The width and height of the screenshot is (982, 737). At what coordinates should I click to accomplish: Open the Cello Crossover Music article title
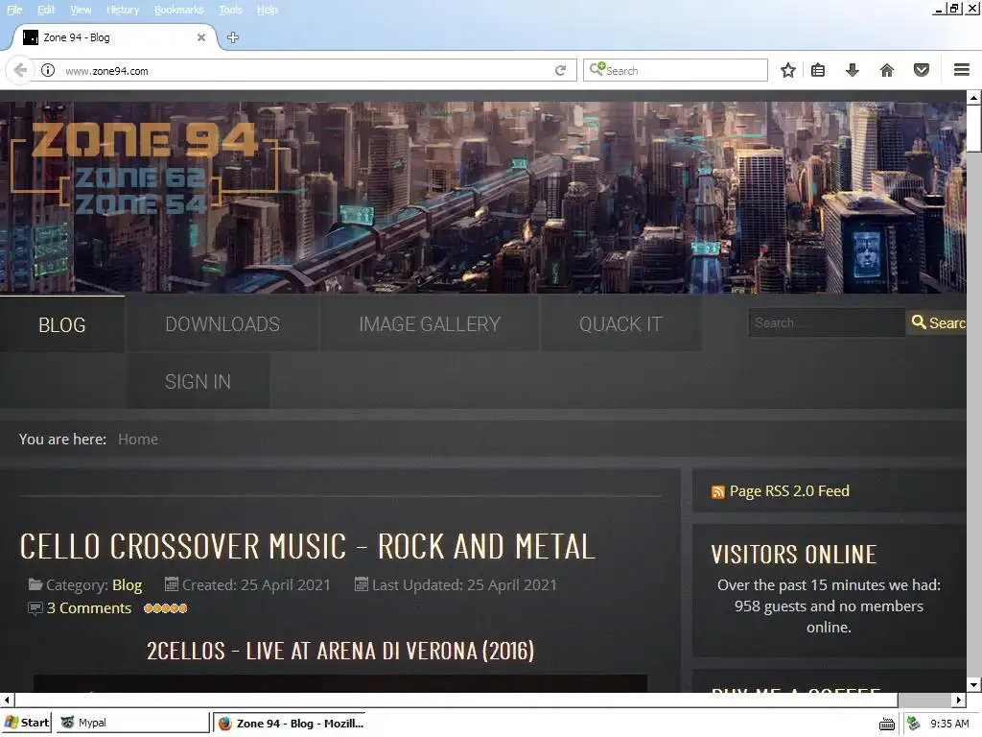[x=308, y=546]
